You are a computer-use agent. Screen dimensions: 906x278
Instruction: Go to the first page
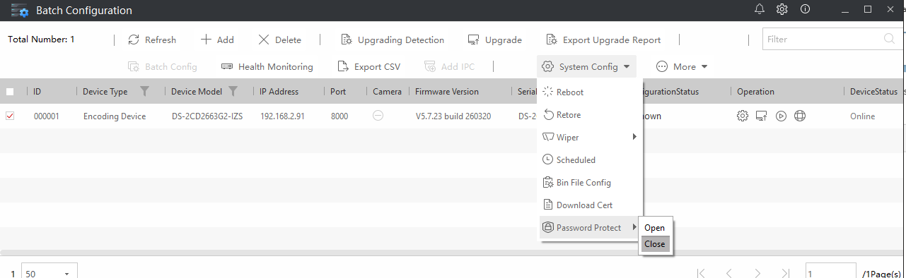pos(701,272)
